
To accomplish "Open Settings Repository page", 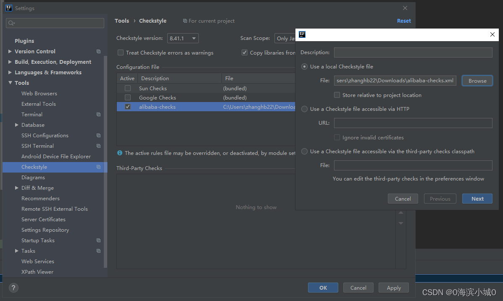I will point(45,230).
